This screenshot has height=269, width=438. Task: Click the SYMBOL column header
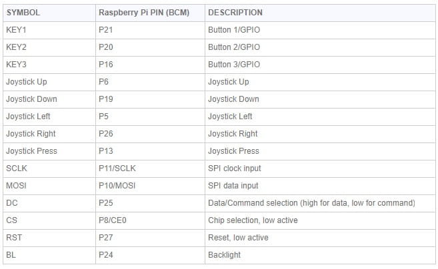pos(23,13)
